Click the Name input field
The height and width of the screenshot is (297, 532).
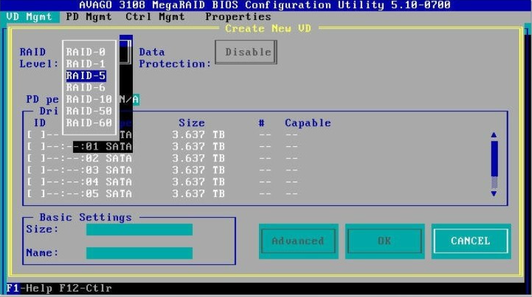139,253
